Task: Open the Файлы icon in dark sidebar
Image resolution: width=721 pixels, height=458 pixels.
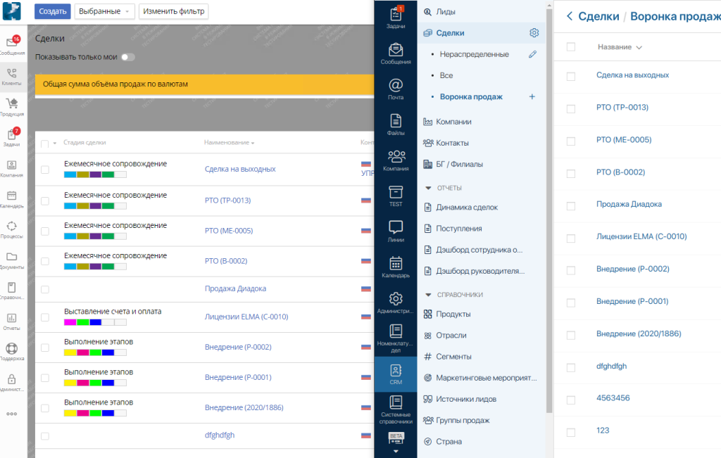Action: [396, 125]
